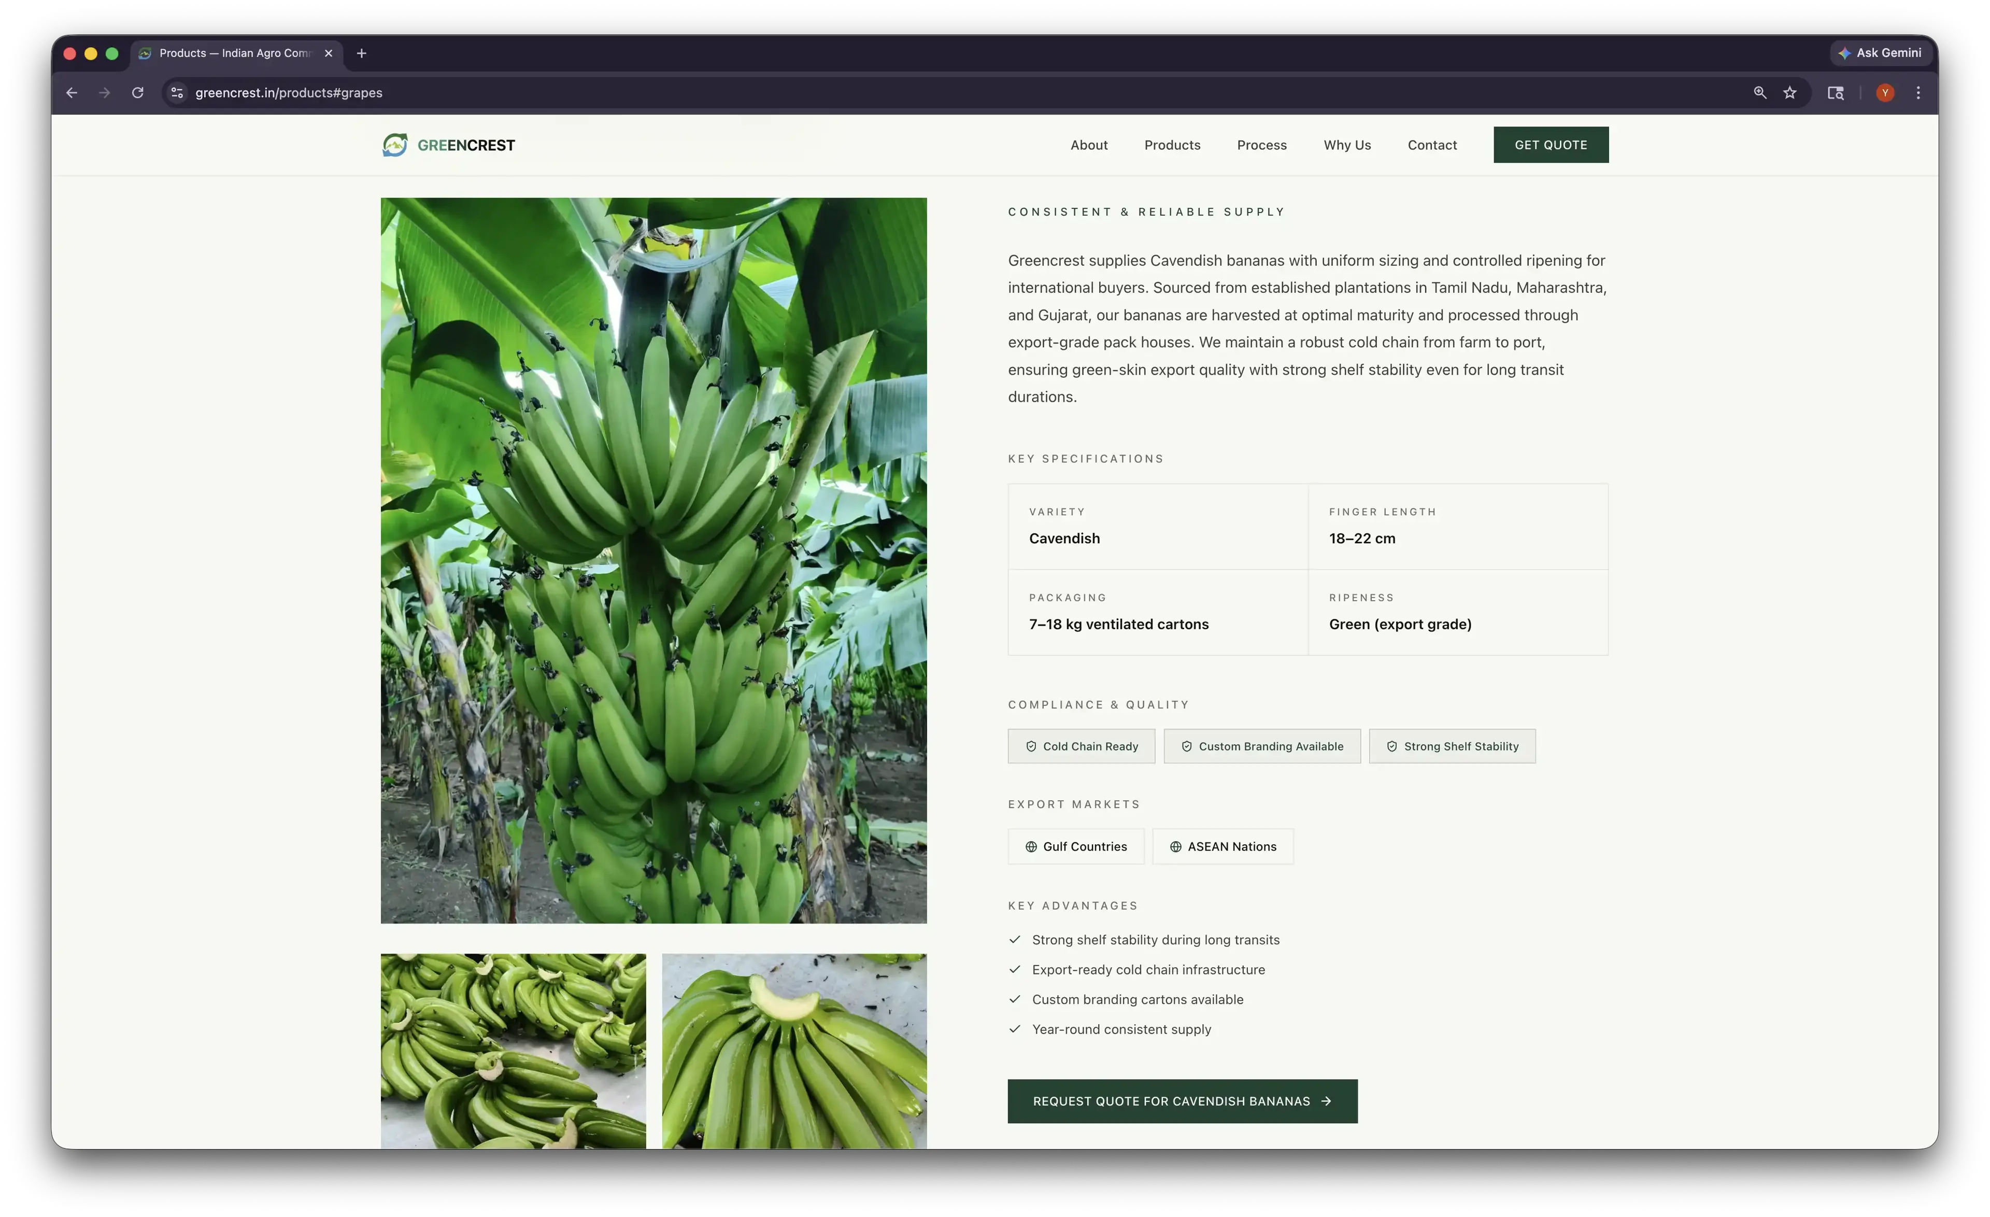Viewport: 1990px width, 1217px height.
Task: Open Chrome three-dot menu
Action: pyautogui.click(x=1918, y=93)
